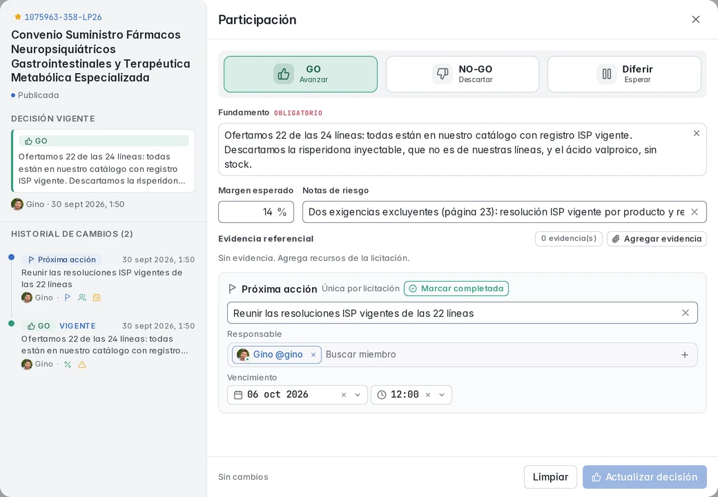This screenshot has width=718, height=497.
Task: Click Agregar evidencia button
Action: coord(657,238)
